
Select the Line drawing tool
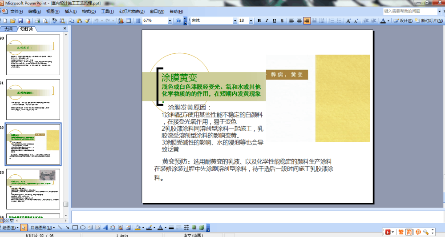(x=60, y=227)
